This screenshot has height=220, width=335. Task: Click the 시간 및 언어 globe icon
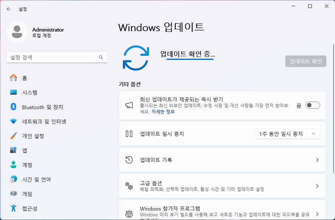pos(13,179)
